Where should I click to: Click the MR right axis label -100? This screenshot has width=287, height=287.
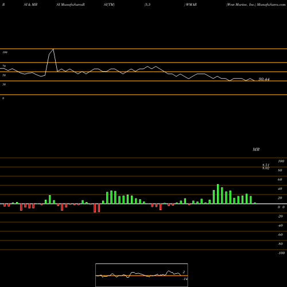(x=281, y=253)
